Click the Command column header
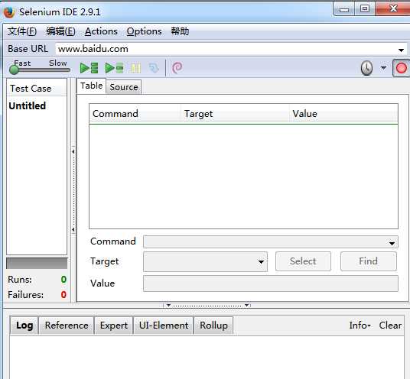410x379 pixels. click(135, 114)
